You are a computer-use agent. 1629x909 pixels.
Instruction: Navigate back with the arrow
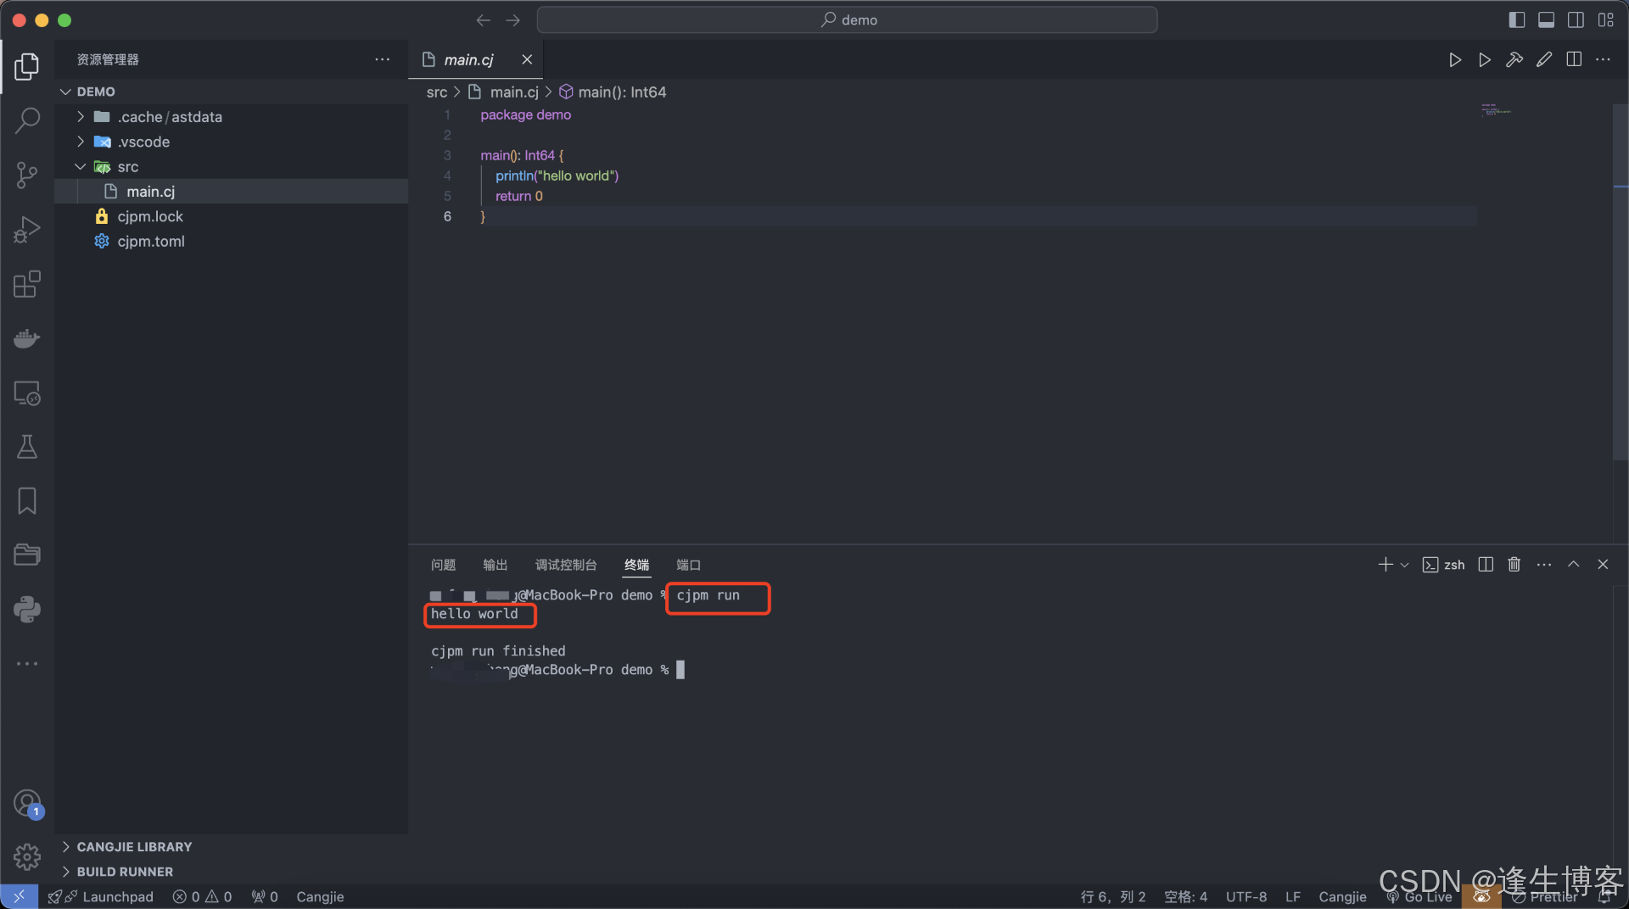(x=484, y=20)
